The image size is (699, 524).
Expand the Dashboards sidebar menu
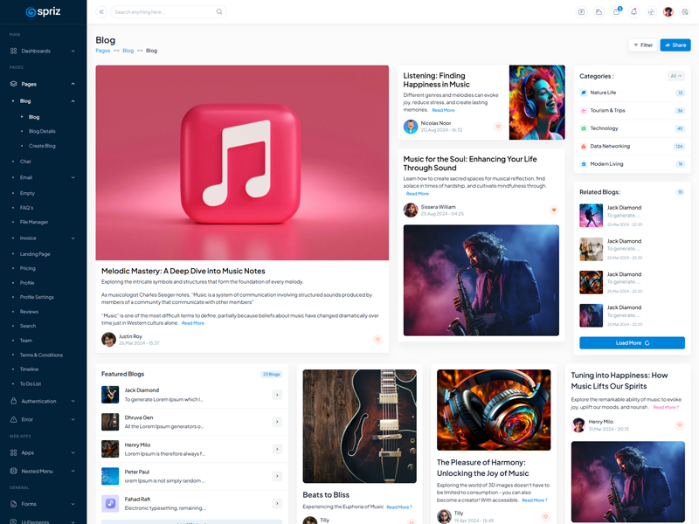point(43,51)
